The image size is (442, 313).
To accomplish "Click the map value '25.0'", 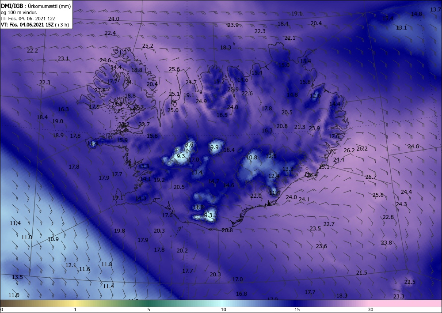I will tap(173, 110).
